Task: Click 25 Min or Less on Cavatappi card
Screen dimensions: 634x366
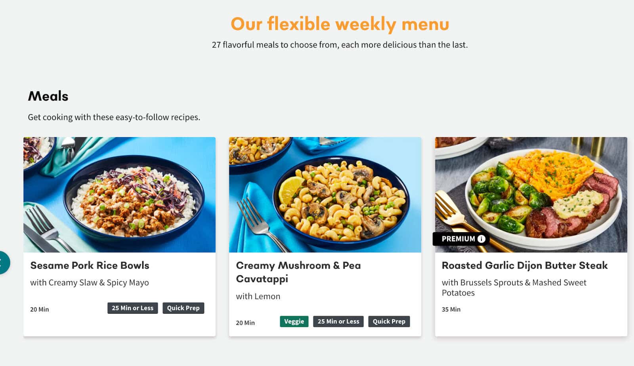Action: pos(338,321)
